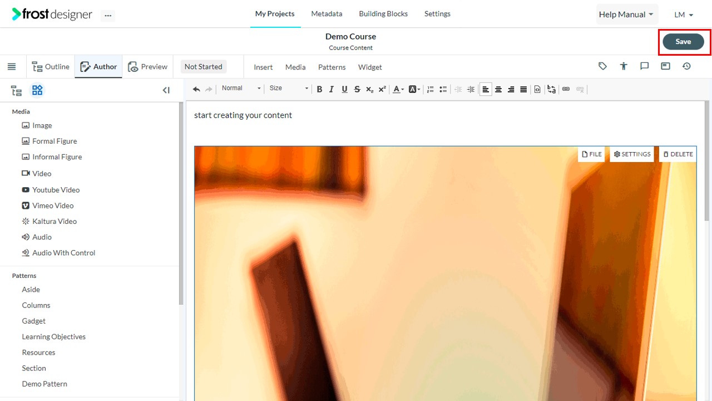Show the tree structure view icon
This screenshot has height=401, width=712.
tap(17, 90)
